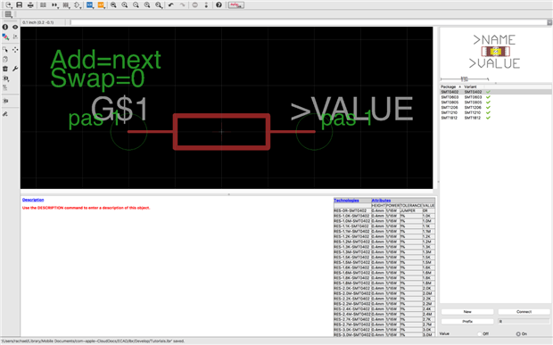Select the SMT1206 package row
The width and height of the screenshot is (553, 345).
tap(496, 108)
